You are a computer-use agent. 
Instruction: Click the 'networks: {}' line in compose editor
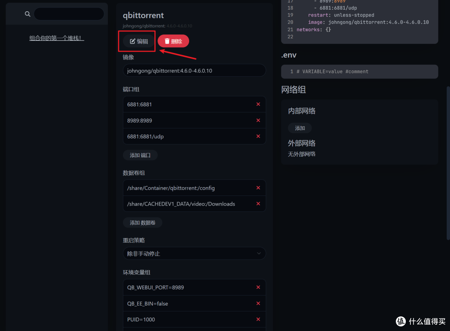pos(314,30)
